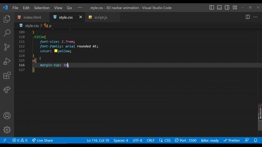Click the 2.7rem value
This screenshot has height=147, width=262.
(67, 42)
